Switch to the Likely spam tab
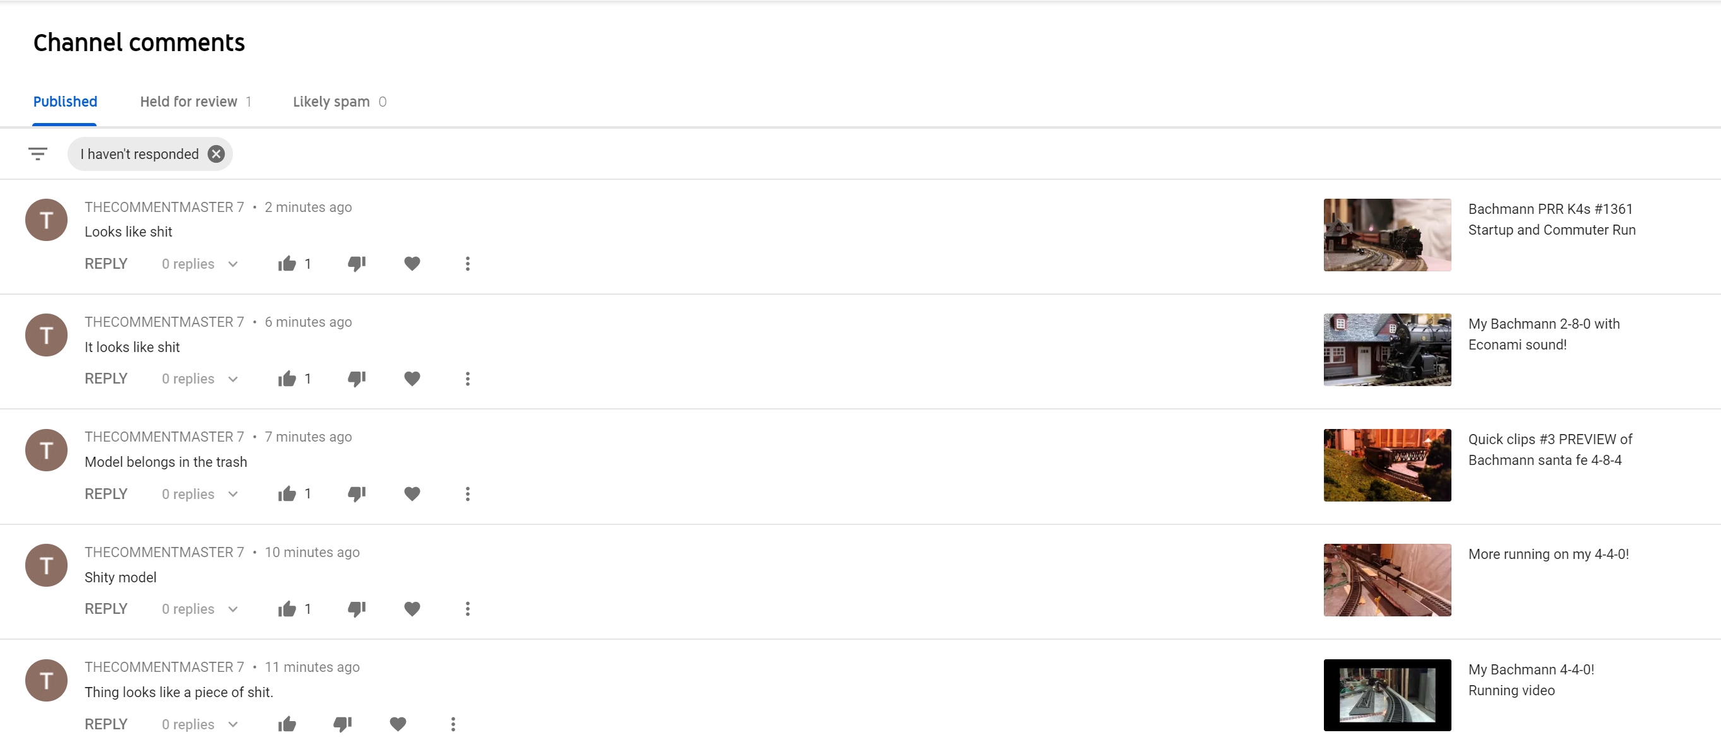 (x=339, y=102)
